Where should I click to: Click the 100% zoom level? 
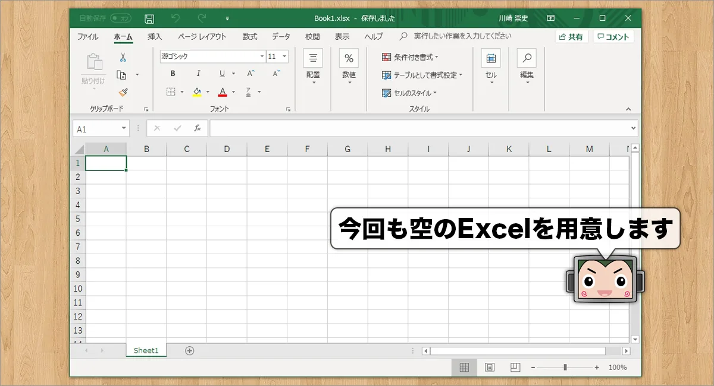pyautogui.click(x=618, y=368)
